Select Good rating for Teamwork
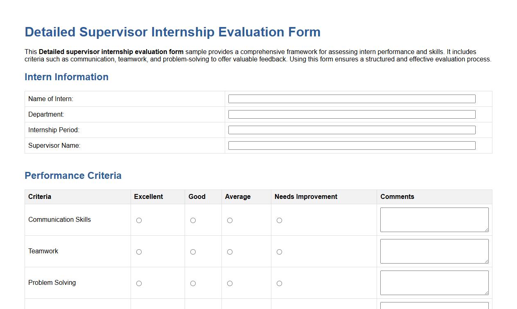The image size is (517, 309). (193, 252)
